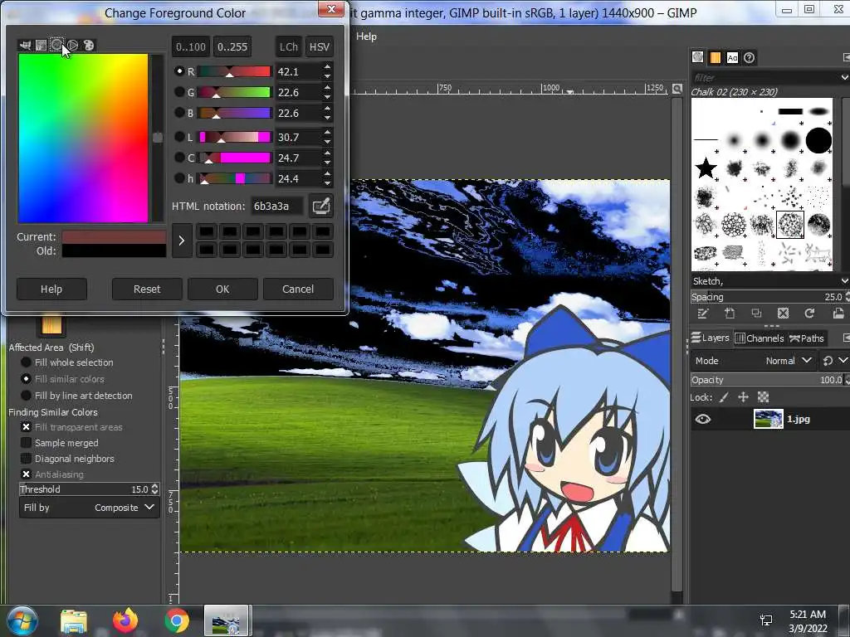Open the Fill by Composite dropdown

click(90, 508)
